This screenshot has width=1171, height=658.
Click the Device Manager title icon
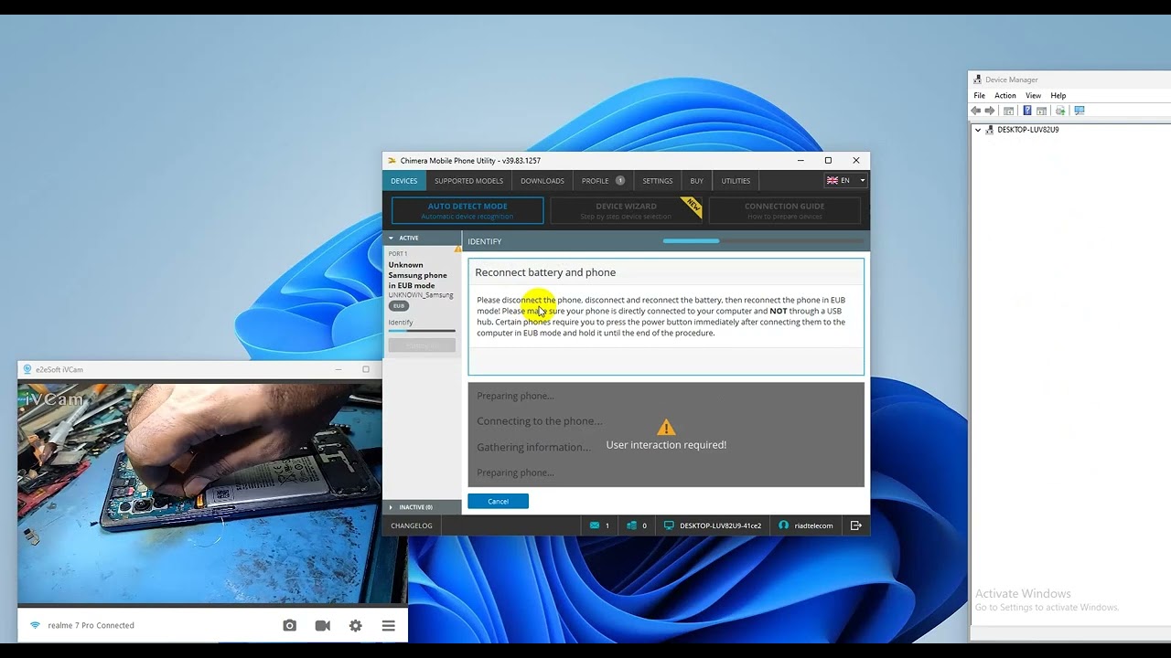978,80
